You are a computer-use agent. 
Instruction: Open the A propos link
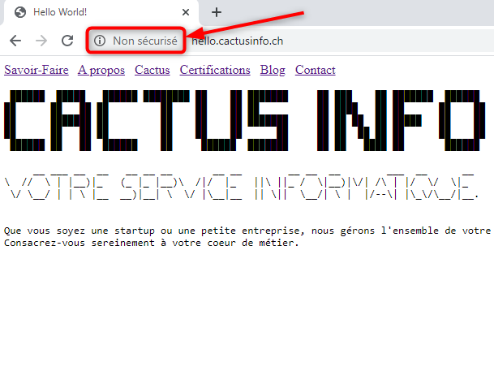(101, 70)
